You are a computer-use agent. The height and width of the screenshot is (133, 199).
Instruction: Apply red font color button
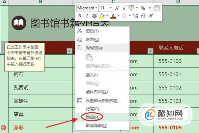[113, 16]
